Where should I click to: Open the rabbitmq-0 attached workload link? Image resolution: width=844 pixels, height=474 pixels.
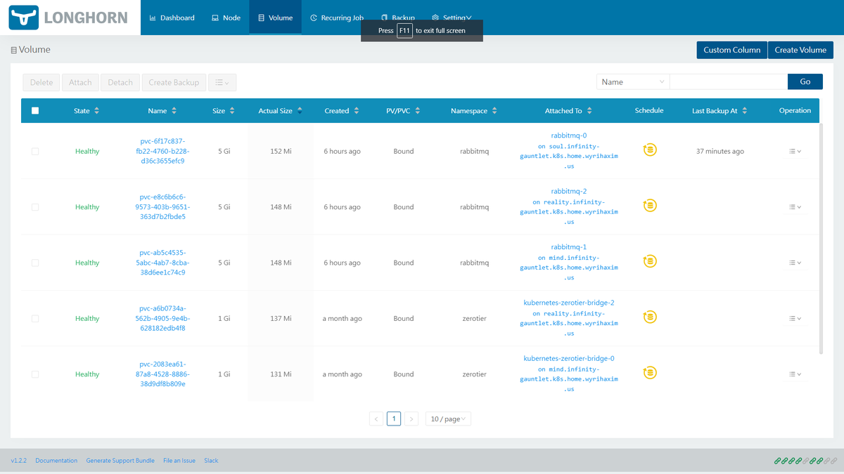coord(569,136)
